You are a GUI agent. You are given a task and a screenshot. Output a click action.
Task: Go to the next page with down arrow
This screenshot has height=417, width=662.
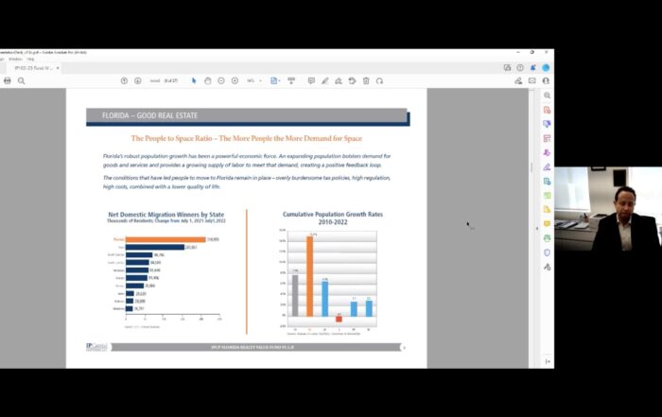[138, 81]
